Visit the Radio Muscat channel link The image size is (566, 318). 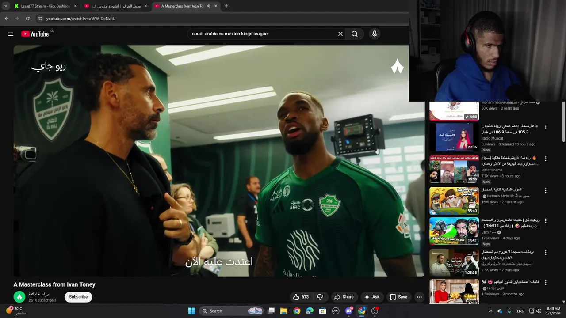tap(493, 138)
